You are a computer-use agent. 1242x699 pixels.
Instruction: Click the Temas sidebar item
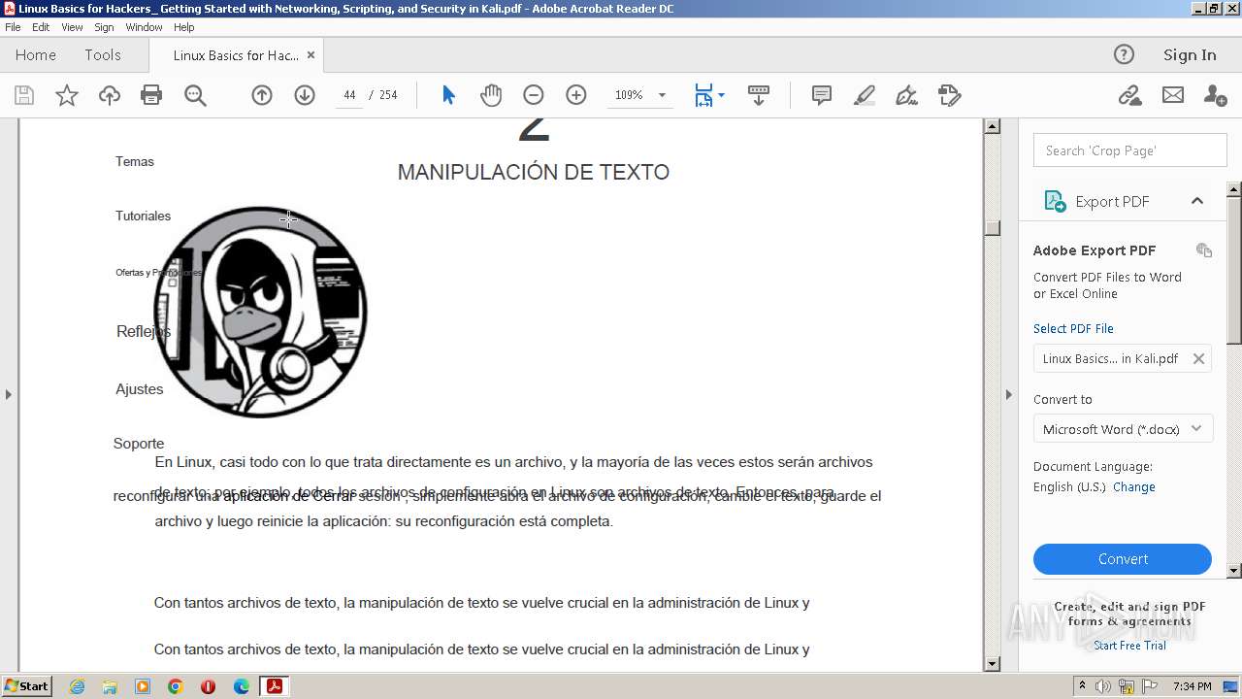[x=135, y=161]
